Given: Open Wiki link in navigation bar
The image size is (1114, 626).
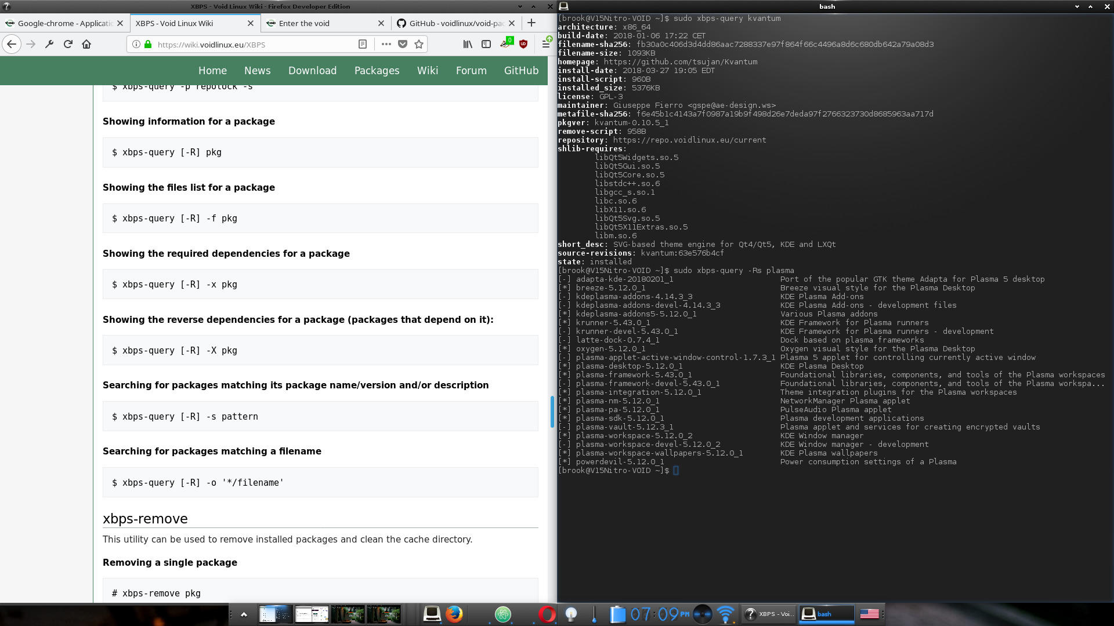Looking at the screenshot, I should click(x=428, y=71).
